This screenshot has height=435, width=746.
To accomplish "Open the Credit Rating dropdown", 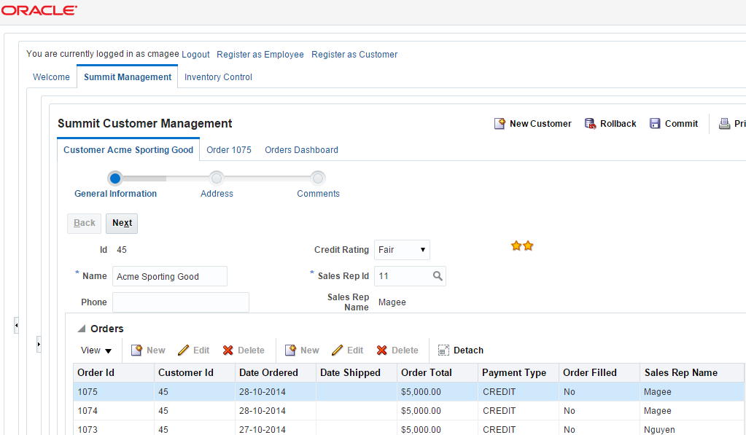I will click(402, 250).
